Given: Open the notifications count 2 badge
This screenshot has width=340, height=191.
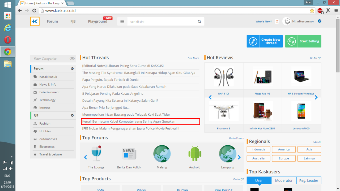Looking at the screenshot, I should click(x=277, y=21).
